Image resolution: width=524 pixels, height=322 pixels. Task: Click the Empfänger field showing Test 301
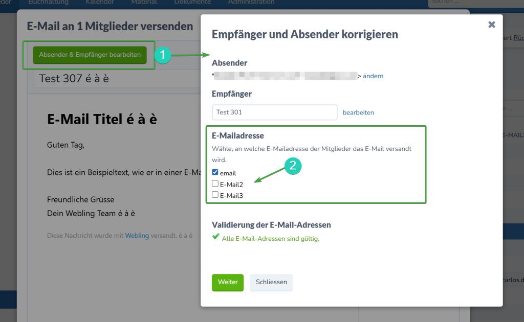274,112
